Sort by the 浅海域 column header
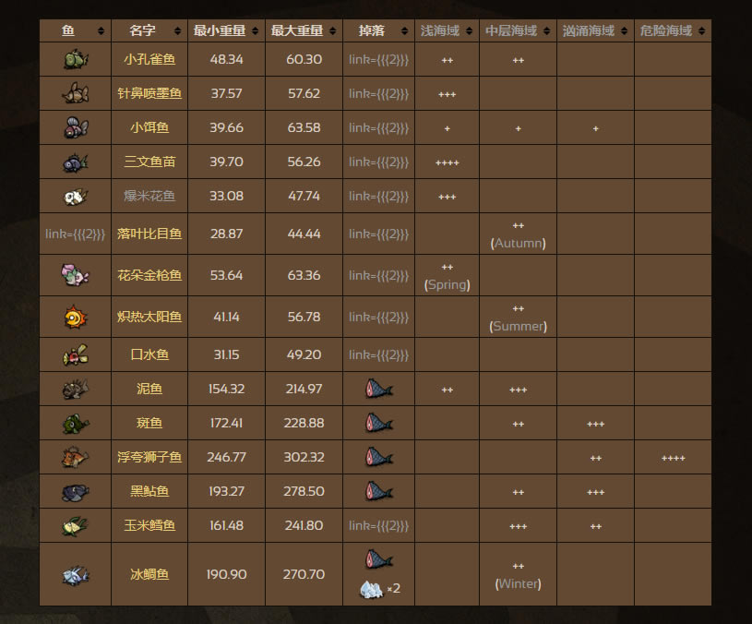This screenshot has width=752, height=624. (x=447, y=30)
